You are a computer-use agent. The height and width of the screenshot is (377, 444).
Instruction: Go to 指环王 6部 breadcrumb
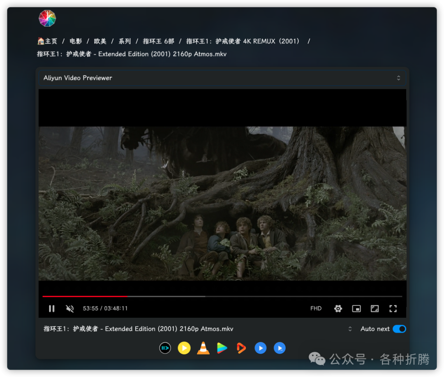tap(159, 42)
